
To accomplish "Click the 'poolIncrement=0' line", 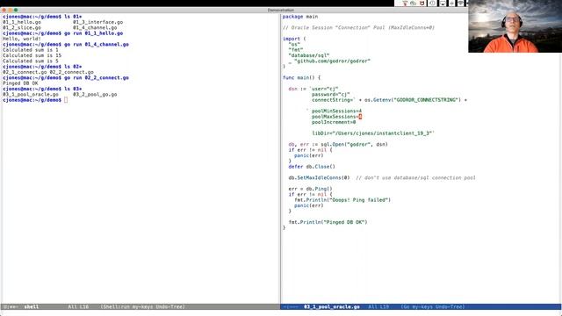I will point(334,122).
